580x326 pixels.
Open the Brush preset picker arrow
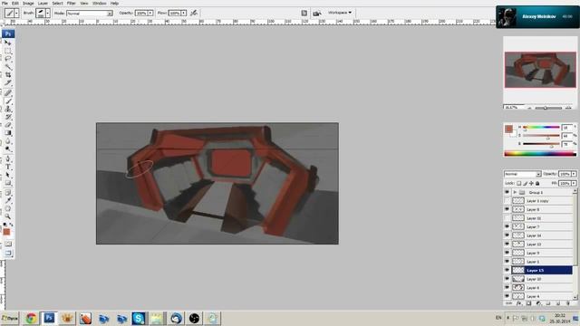(48, 13)
